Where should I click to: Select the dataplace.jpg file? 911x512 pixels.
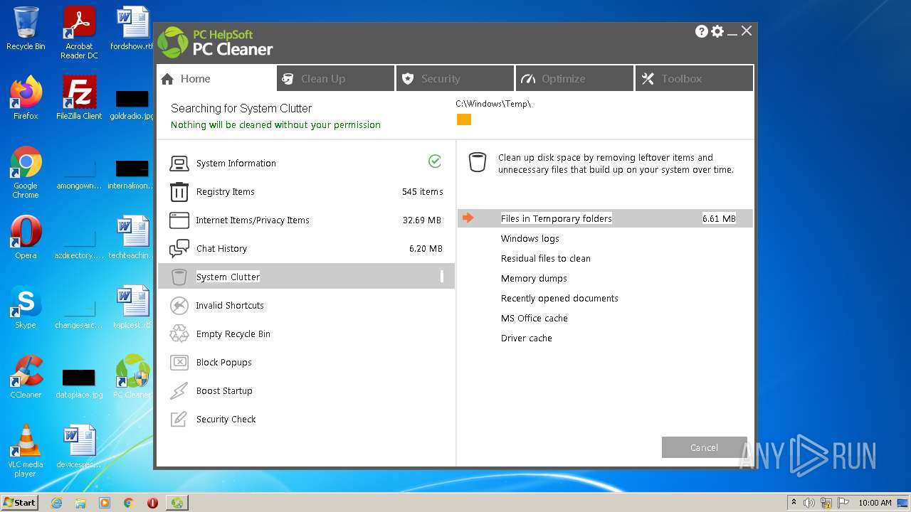pos(79,383)
